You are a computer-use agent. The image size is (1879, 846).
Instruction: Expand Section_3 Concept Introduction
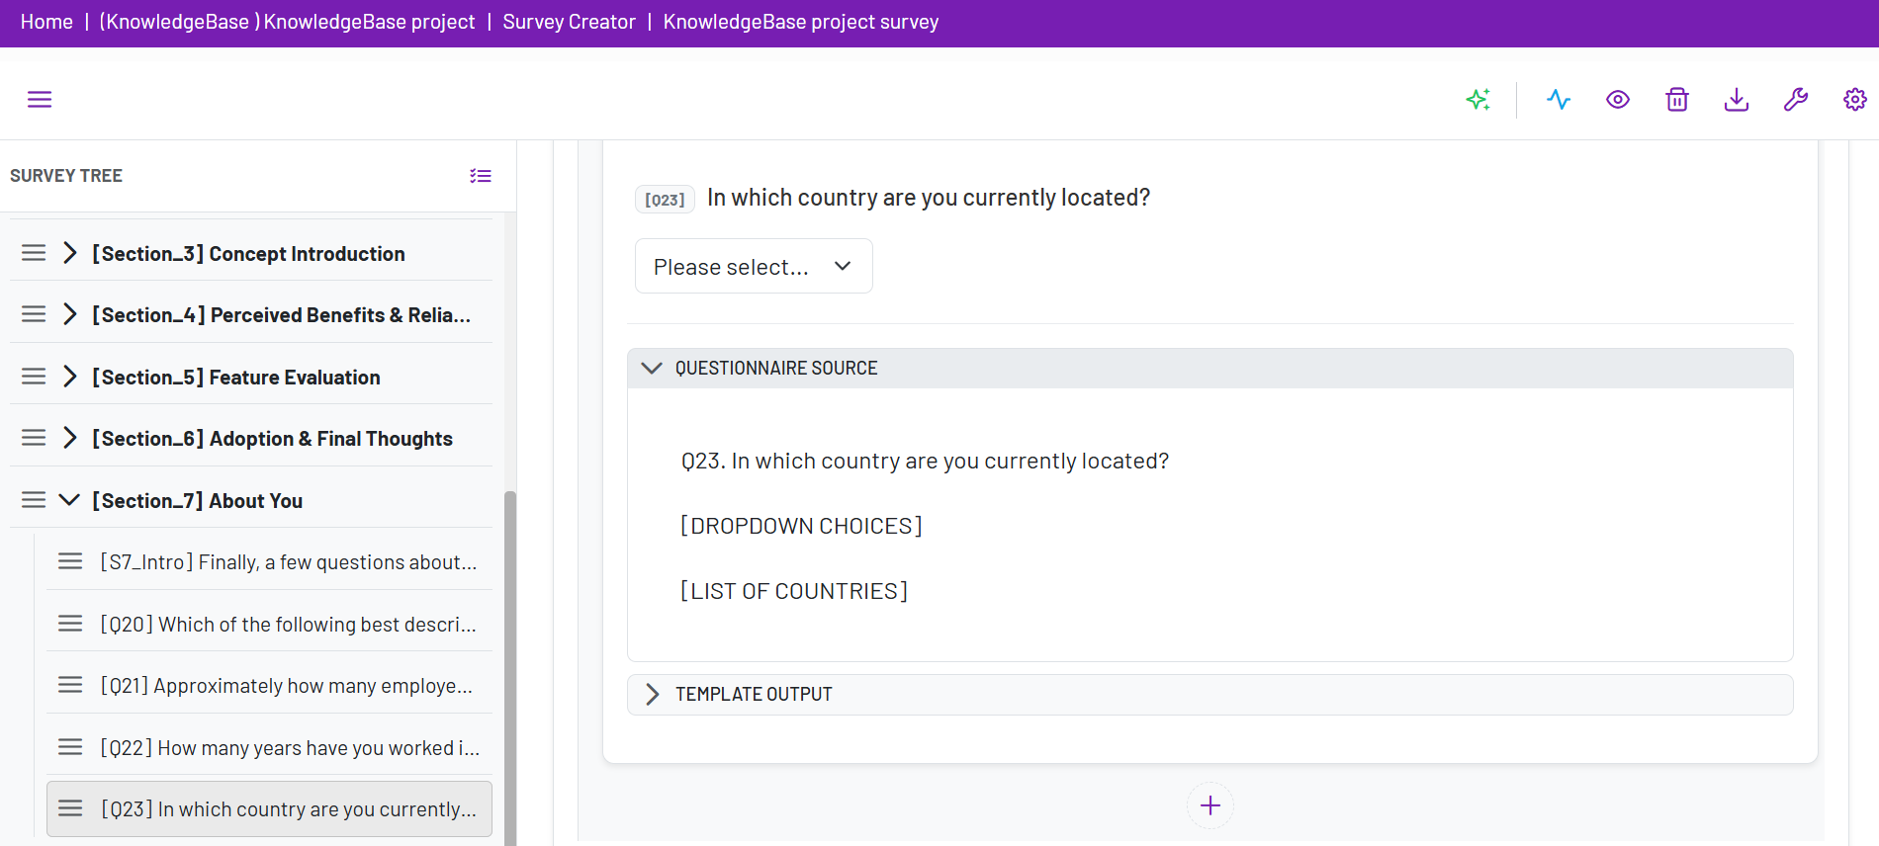point(69,253)
